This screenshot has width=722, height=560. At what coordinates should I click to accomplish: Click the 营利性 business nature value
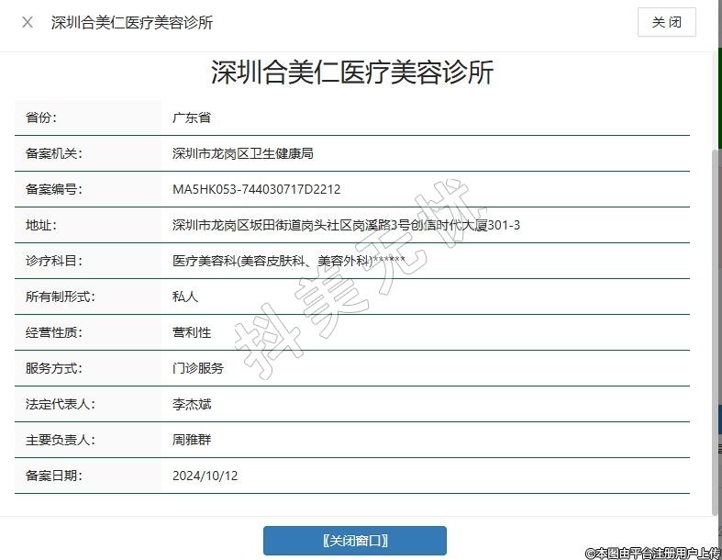(x=192, y=332)
